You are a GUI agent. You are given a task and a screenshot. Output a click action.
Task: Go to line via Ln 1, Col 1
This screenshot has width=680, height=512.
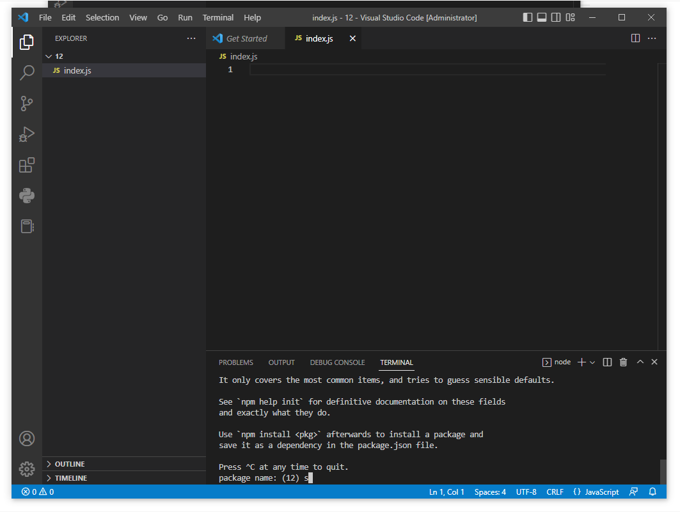point(447,492)
